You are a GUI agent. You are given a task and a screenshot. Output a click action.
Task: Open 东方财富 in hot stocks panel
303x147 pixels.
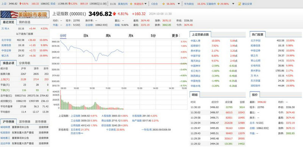click(x=255, y=81)
